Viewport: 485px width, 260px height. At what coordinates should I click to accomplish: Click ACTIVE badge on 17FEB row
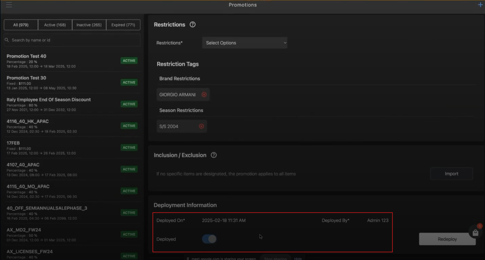click(x=129, y=147)
